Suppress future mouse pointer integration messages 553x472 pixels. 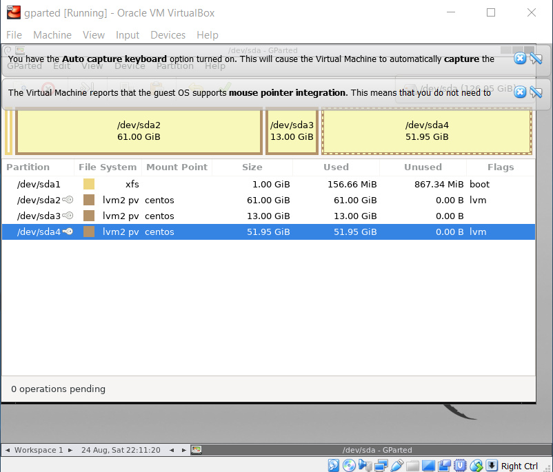tap(536, 92)
